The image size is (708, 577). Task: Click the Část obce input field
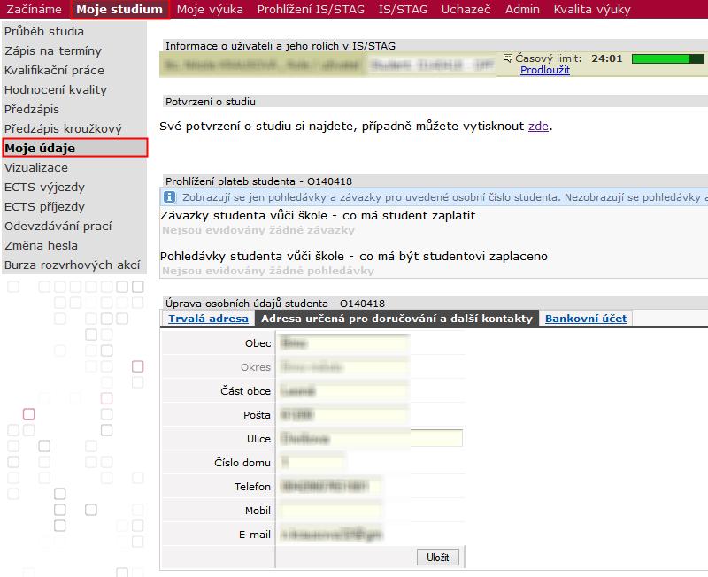coord(344,391)
